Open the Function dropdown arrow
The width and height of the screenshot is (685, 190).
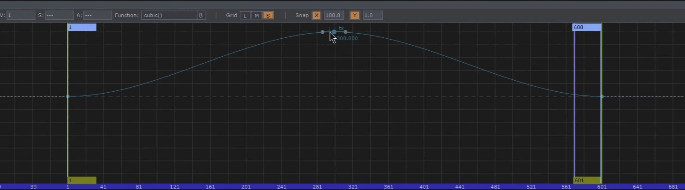point(201,15)
